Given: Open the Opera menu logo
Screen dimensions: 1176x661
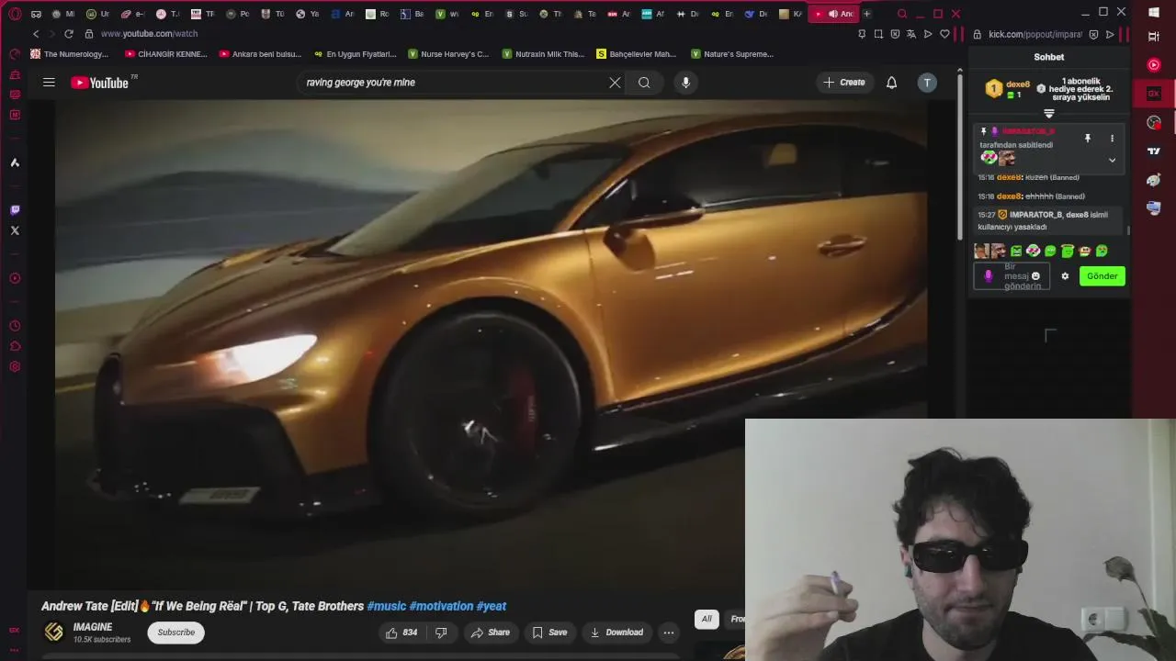Looking at the screenshot, I should (x=15, y=14).
